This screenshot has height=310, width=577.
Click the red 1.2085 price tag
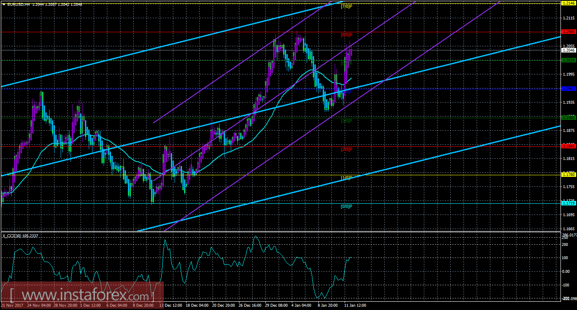tap(569, 31)
